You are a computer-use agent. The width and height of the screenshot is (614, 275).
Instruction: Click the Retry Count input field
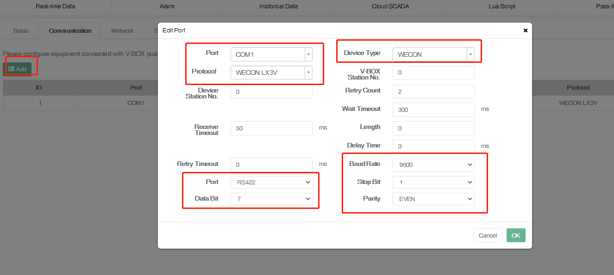433,92
